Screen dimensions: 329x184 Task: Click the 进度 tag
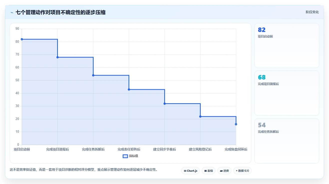[x=224, y=171]
